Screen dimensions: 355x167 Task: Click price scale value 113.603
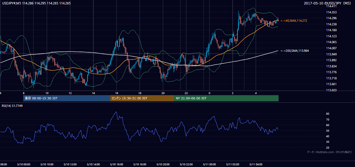331,90
